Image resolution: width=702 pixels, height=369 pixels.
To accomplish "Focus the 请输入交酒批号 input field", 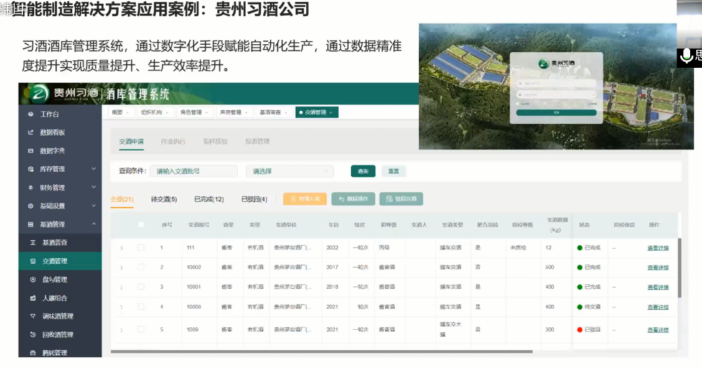I will coord(194,171).
